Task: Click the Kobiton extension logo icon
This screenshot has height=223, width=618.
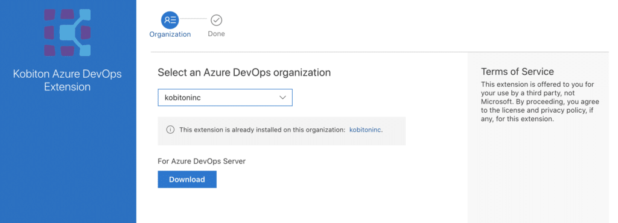Action: tap(67, 33)
